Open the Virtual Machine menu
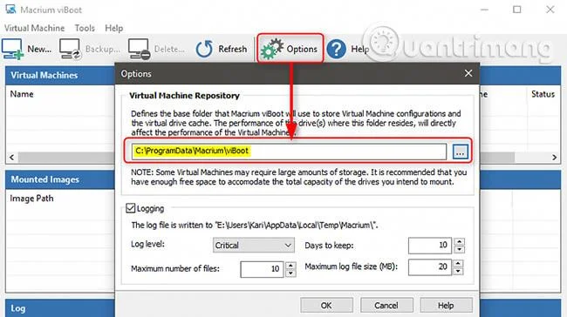This screenshot has height=317, width=567. point(34,28)
